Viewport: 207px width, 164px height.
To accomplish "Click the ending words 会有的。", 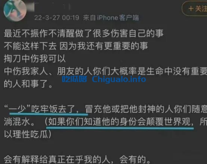I will coord(135,160).
